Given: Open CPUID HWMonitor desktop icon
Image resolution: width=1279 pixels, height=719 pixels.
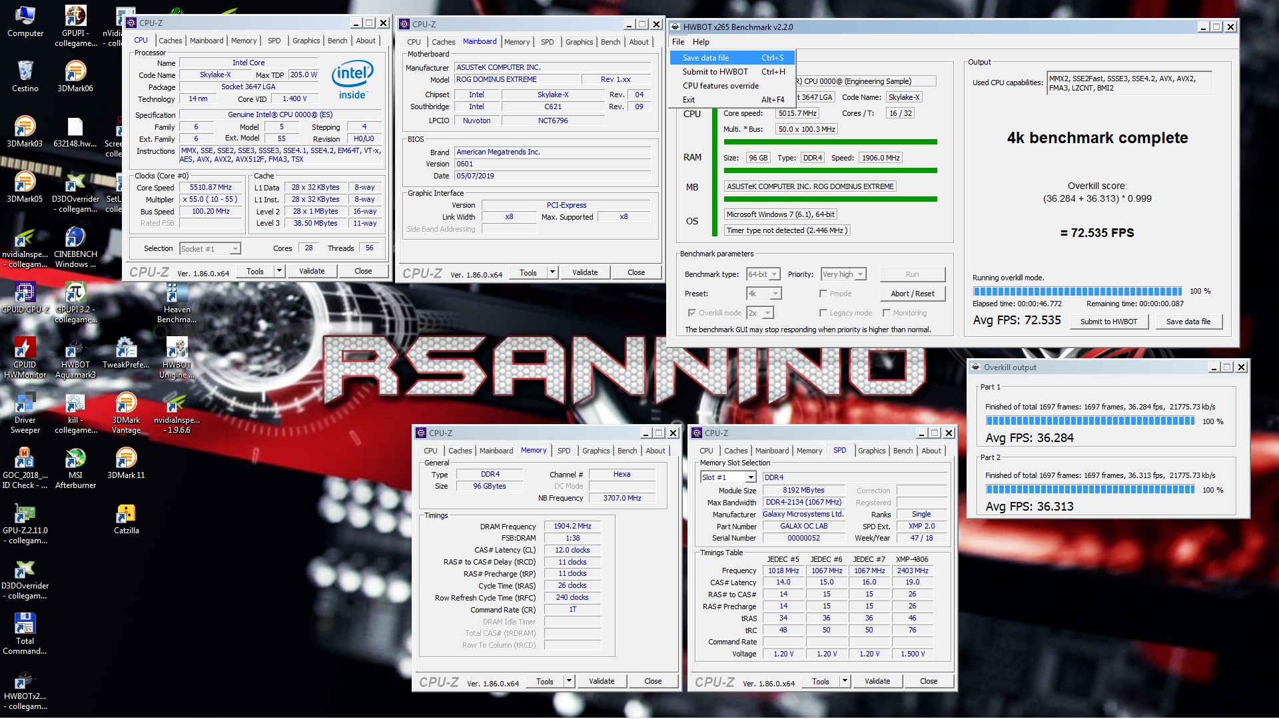Looking at the screenshot, I should point(25,358).
